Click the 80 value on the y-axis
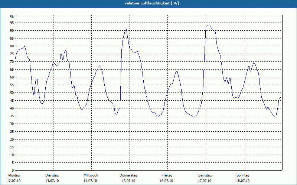 [12, 46]
